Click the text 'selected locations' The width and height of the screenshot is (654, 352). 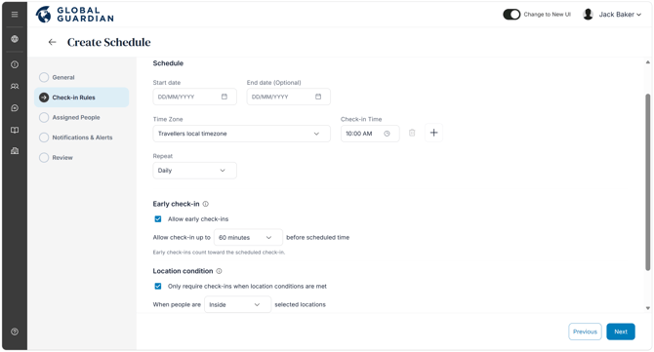point(300,304)
